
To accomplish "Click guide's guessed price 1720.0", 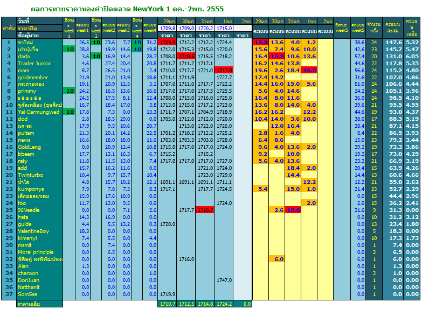I will (168, 224).
